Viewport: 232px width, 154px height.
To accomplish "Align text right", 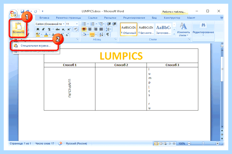I will pyautogui.click(x=95, y=29).
